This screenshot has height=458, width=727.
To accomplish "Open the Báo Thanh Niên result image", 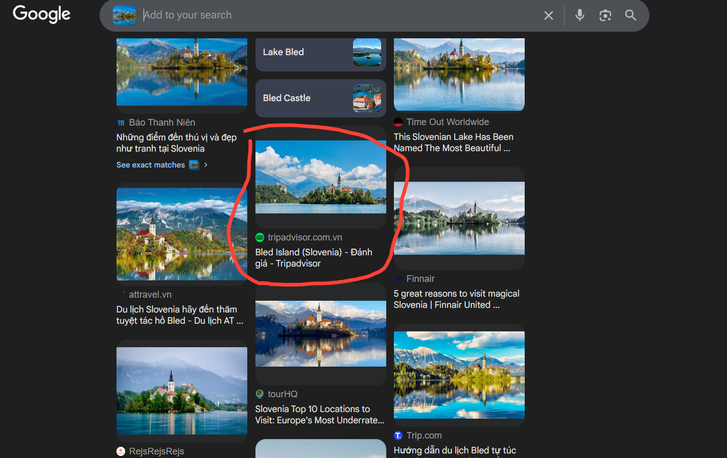I will click(182, 72).
